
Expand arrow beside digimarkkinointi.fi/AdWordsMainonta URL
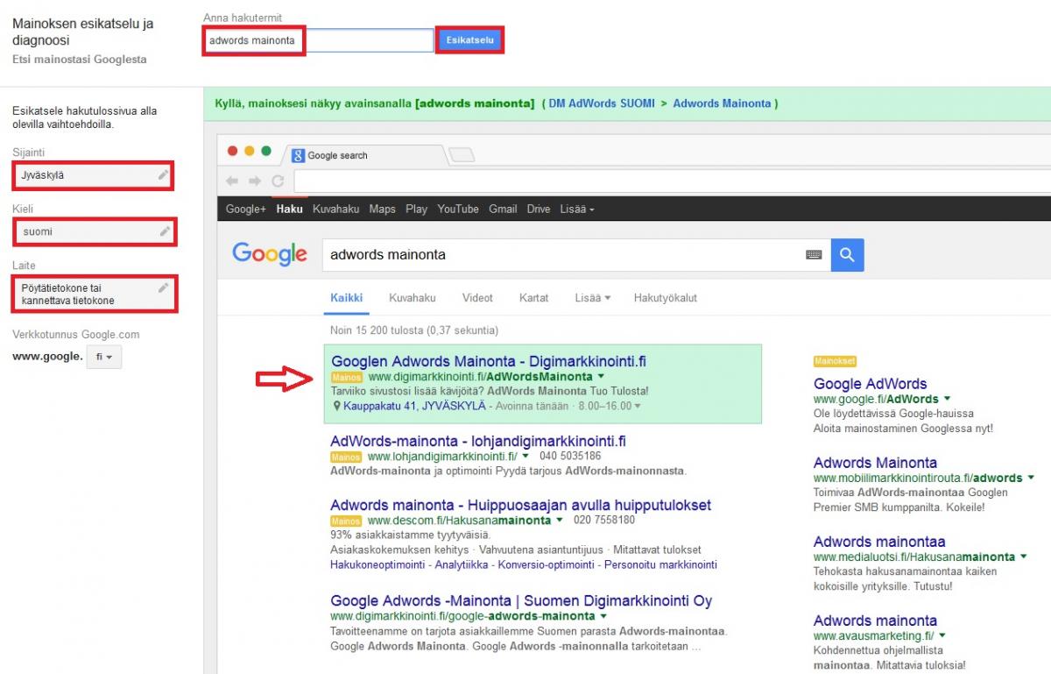click(602, 377)
